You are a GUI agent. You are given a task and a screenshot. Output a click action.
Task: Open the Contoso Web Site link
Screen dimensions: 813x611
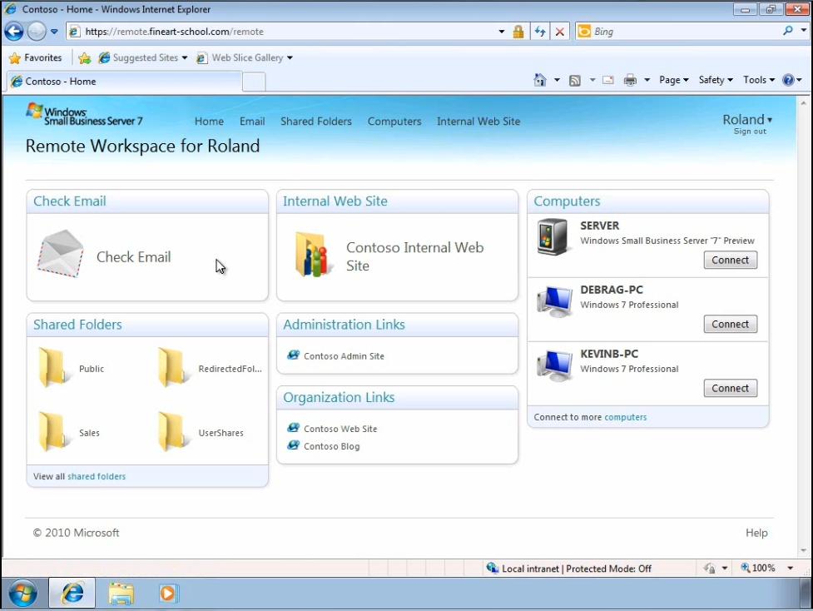click(340, 429)
